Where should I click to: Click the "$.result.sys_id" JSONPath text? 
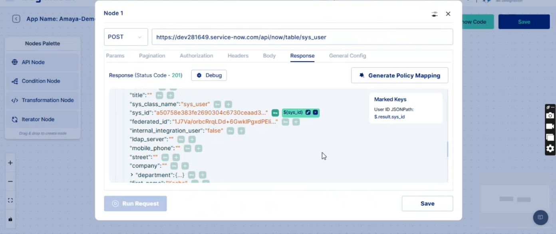point(389,117)
